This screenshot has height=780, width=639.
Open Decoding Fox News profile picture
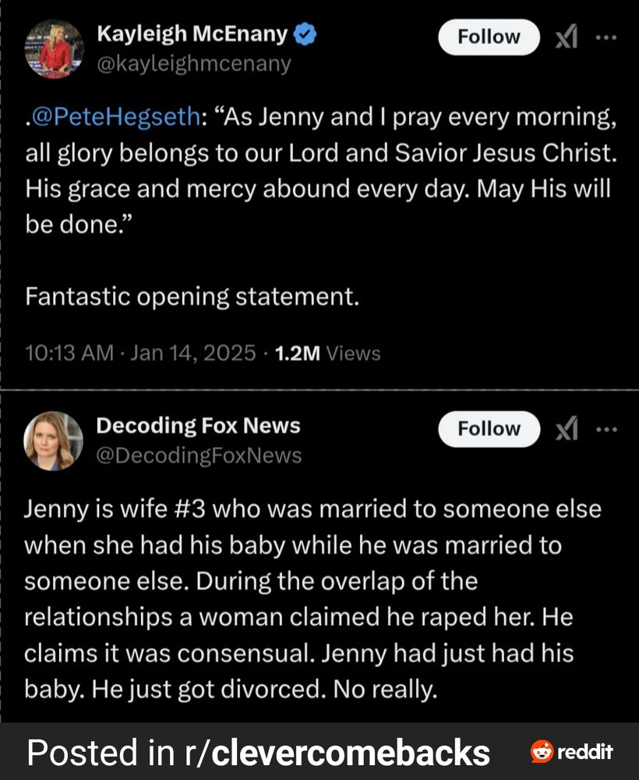pyautogui.click(x=54, y=441)
